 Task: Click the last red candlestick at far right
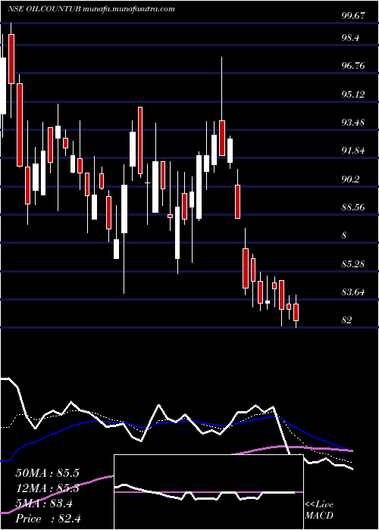(x=296, y=312)
